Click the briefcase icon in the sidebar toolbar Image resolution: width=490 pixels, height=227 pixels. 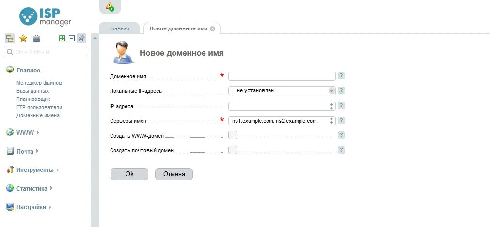pyautogui.click(x=36, y=38)
